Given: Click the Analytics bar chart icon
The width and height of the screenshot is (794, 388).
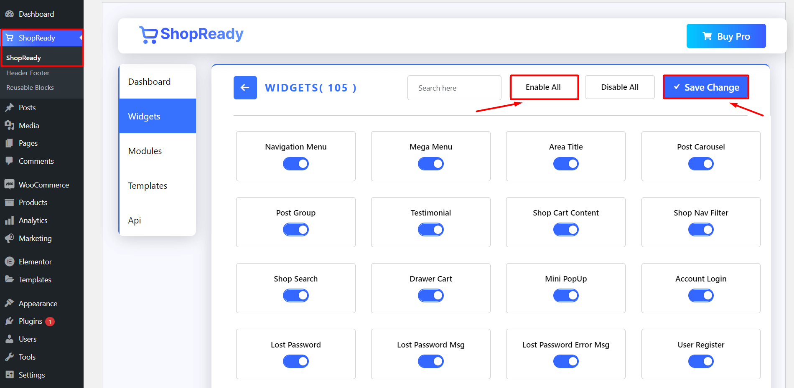Looking at the screenshot, I should coord(9,220).
